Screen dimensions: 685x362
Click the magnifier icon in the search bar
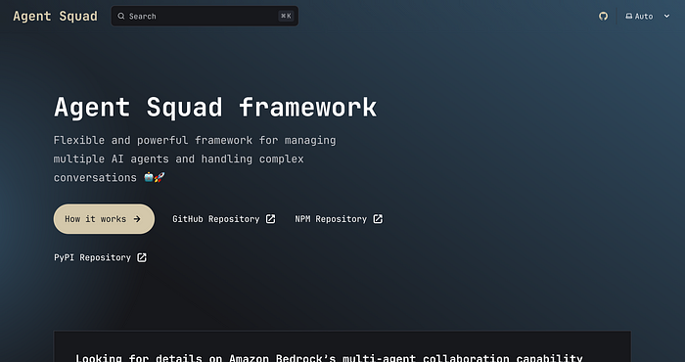(121, 17)
